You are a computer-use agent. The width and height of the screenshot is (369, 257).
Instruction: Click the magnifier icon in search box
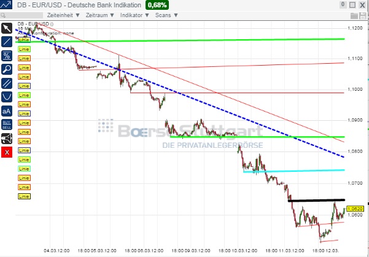[x=3, y=15]
